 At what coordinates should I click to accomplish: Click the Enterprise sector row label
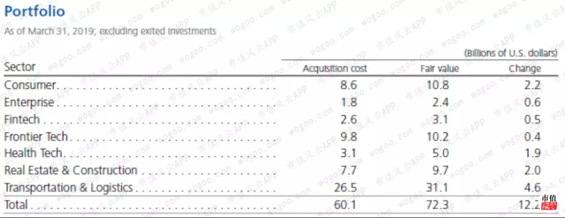coord(29,102)
